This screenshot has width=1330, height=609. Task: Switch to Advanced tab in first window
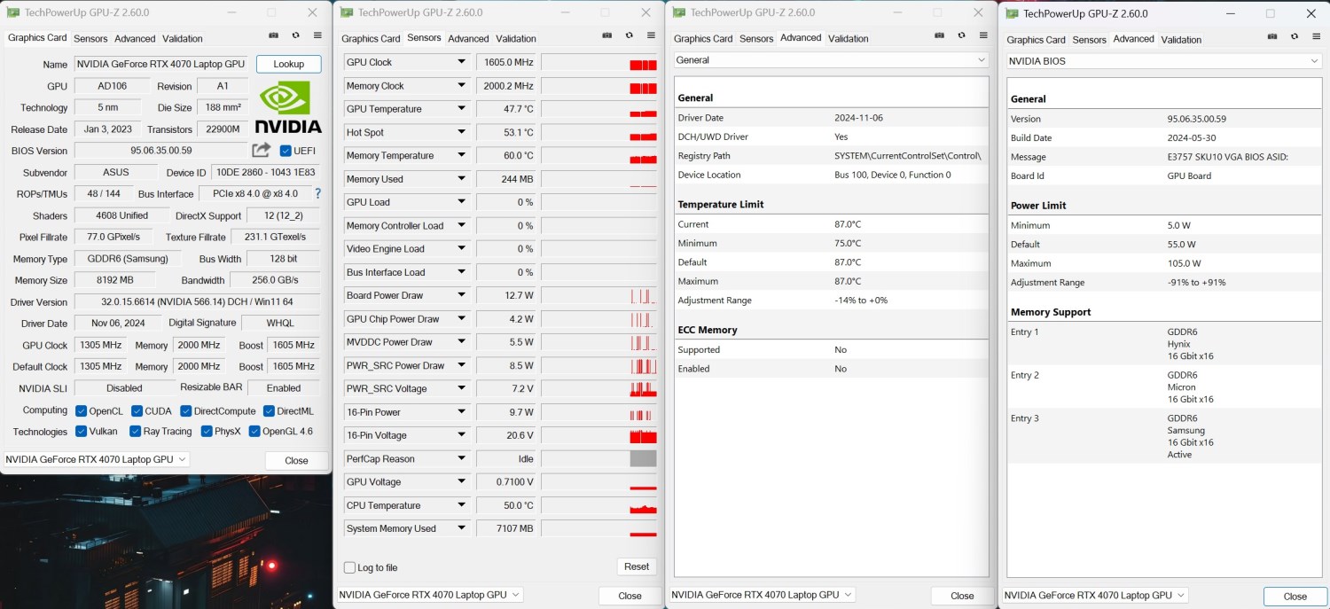click(x=135, y=39)
